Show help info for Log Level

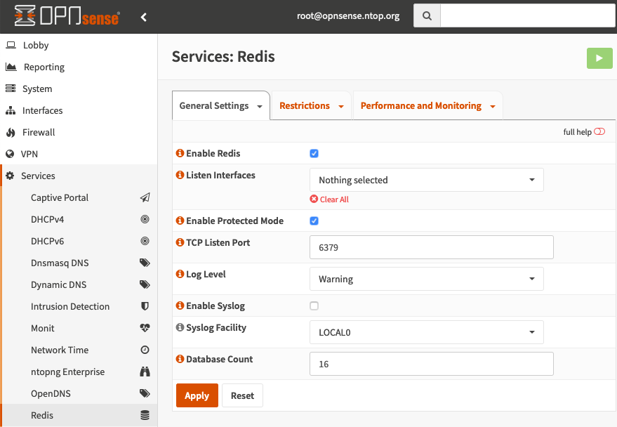(180, 274)
